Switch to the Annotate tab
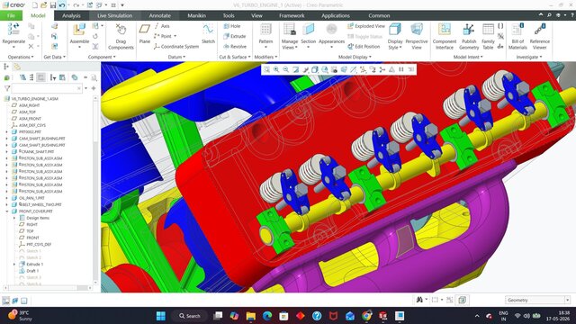This screenshot has height=324, width=576. point(160,15)
